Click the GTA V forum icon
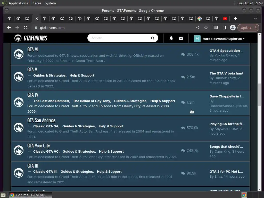 pos(19,77)
